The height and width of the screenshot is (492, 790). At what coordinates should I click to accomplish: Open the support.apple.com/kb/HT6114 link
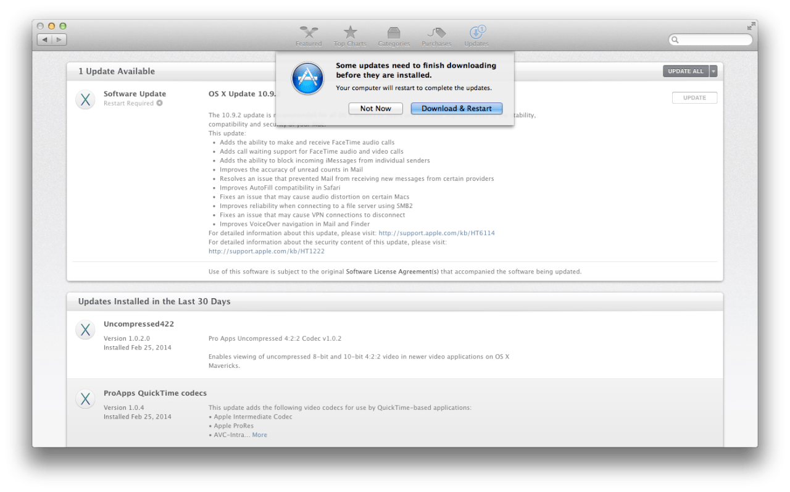436,233
